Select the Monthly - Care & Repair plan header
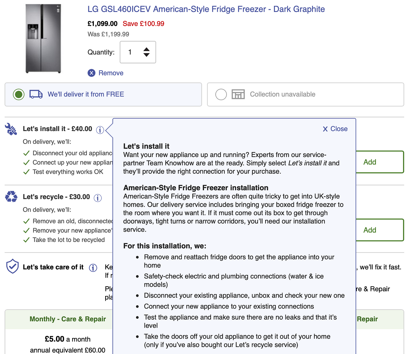 tap(68, 319)
